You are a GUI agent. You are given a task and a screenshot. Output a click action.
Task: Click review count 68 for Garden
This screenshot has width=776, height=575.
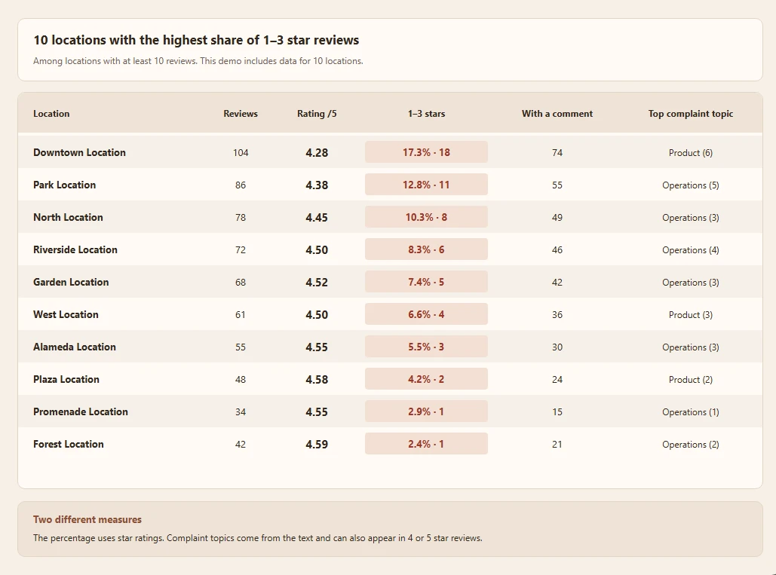pyautogui.click(x=241, y=283)
